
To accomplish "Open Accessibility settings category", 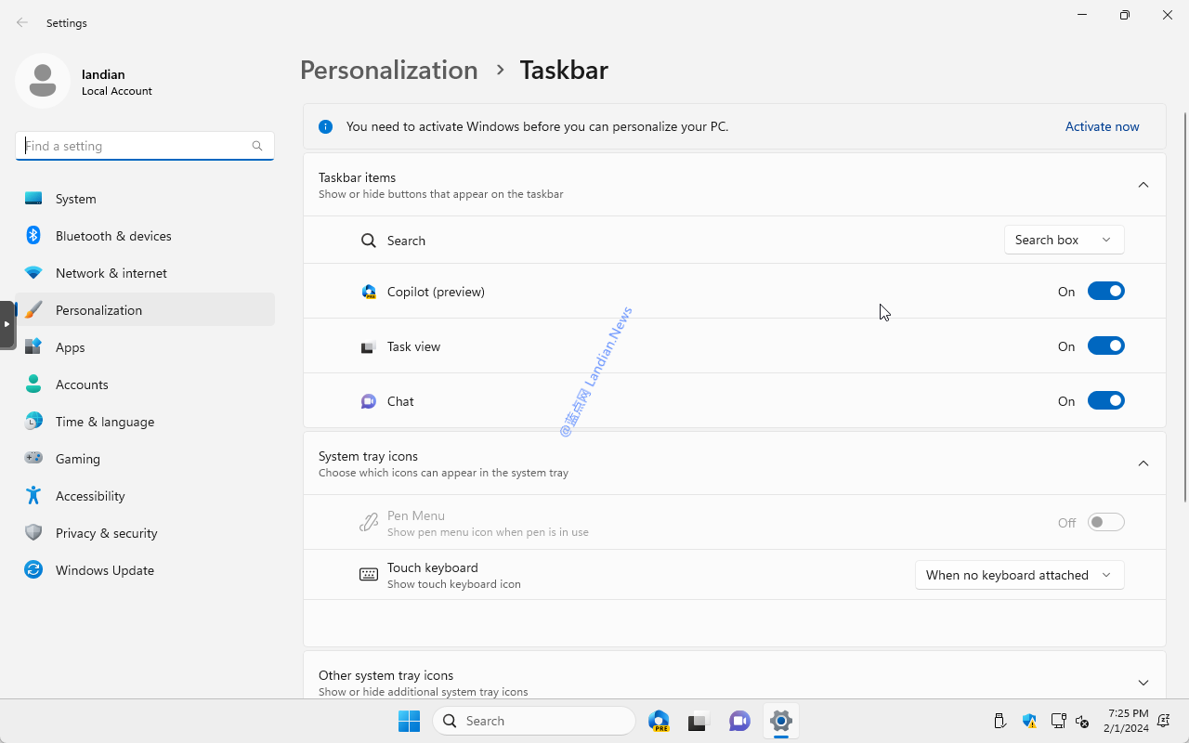I will (145, 496).
